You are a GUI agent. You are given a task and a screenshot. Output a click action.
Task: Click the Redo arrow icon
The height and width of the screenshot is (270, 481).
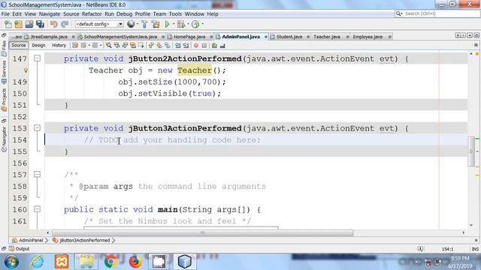coord(65,24)
